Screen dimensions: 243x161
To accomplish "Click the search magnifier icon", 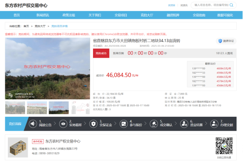I will [x=232, y=5].
